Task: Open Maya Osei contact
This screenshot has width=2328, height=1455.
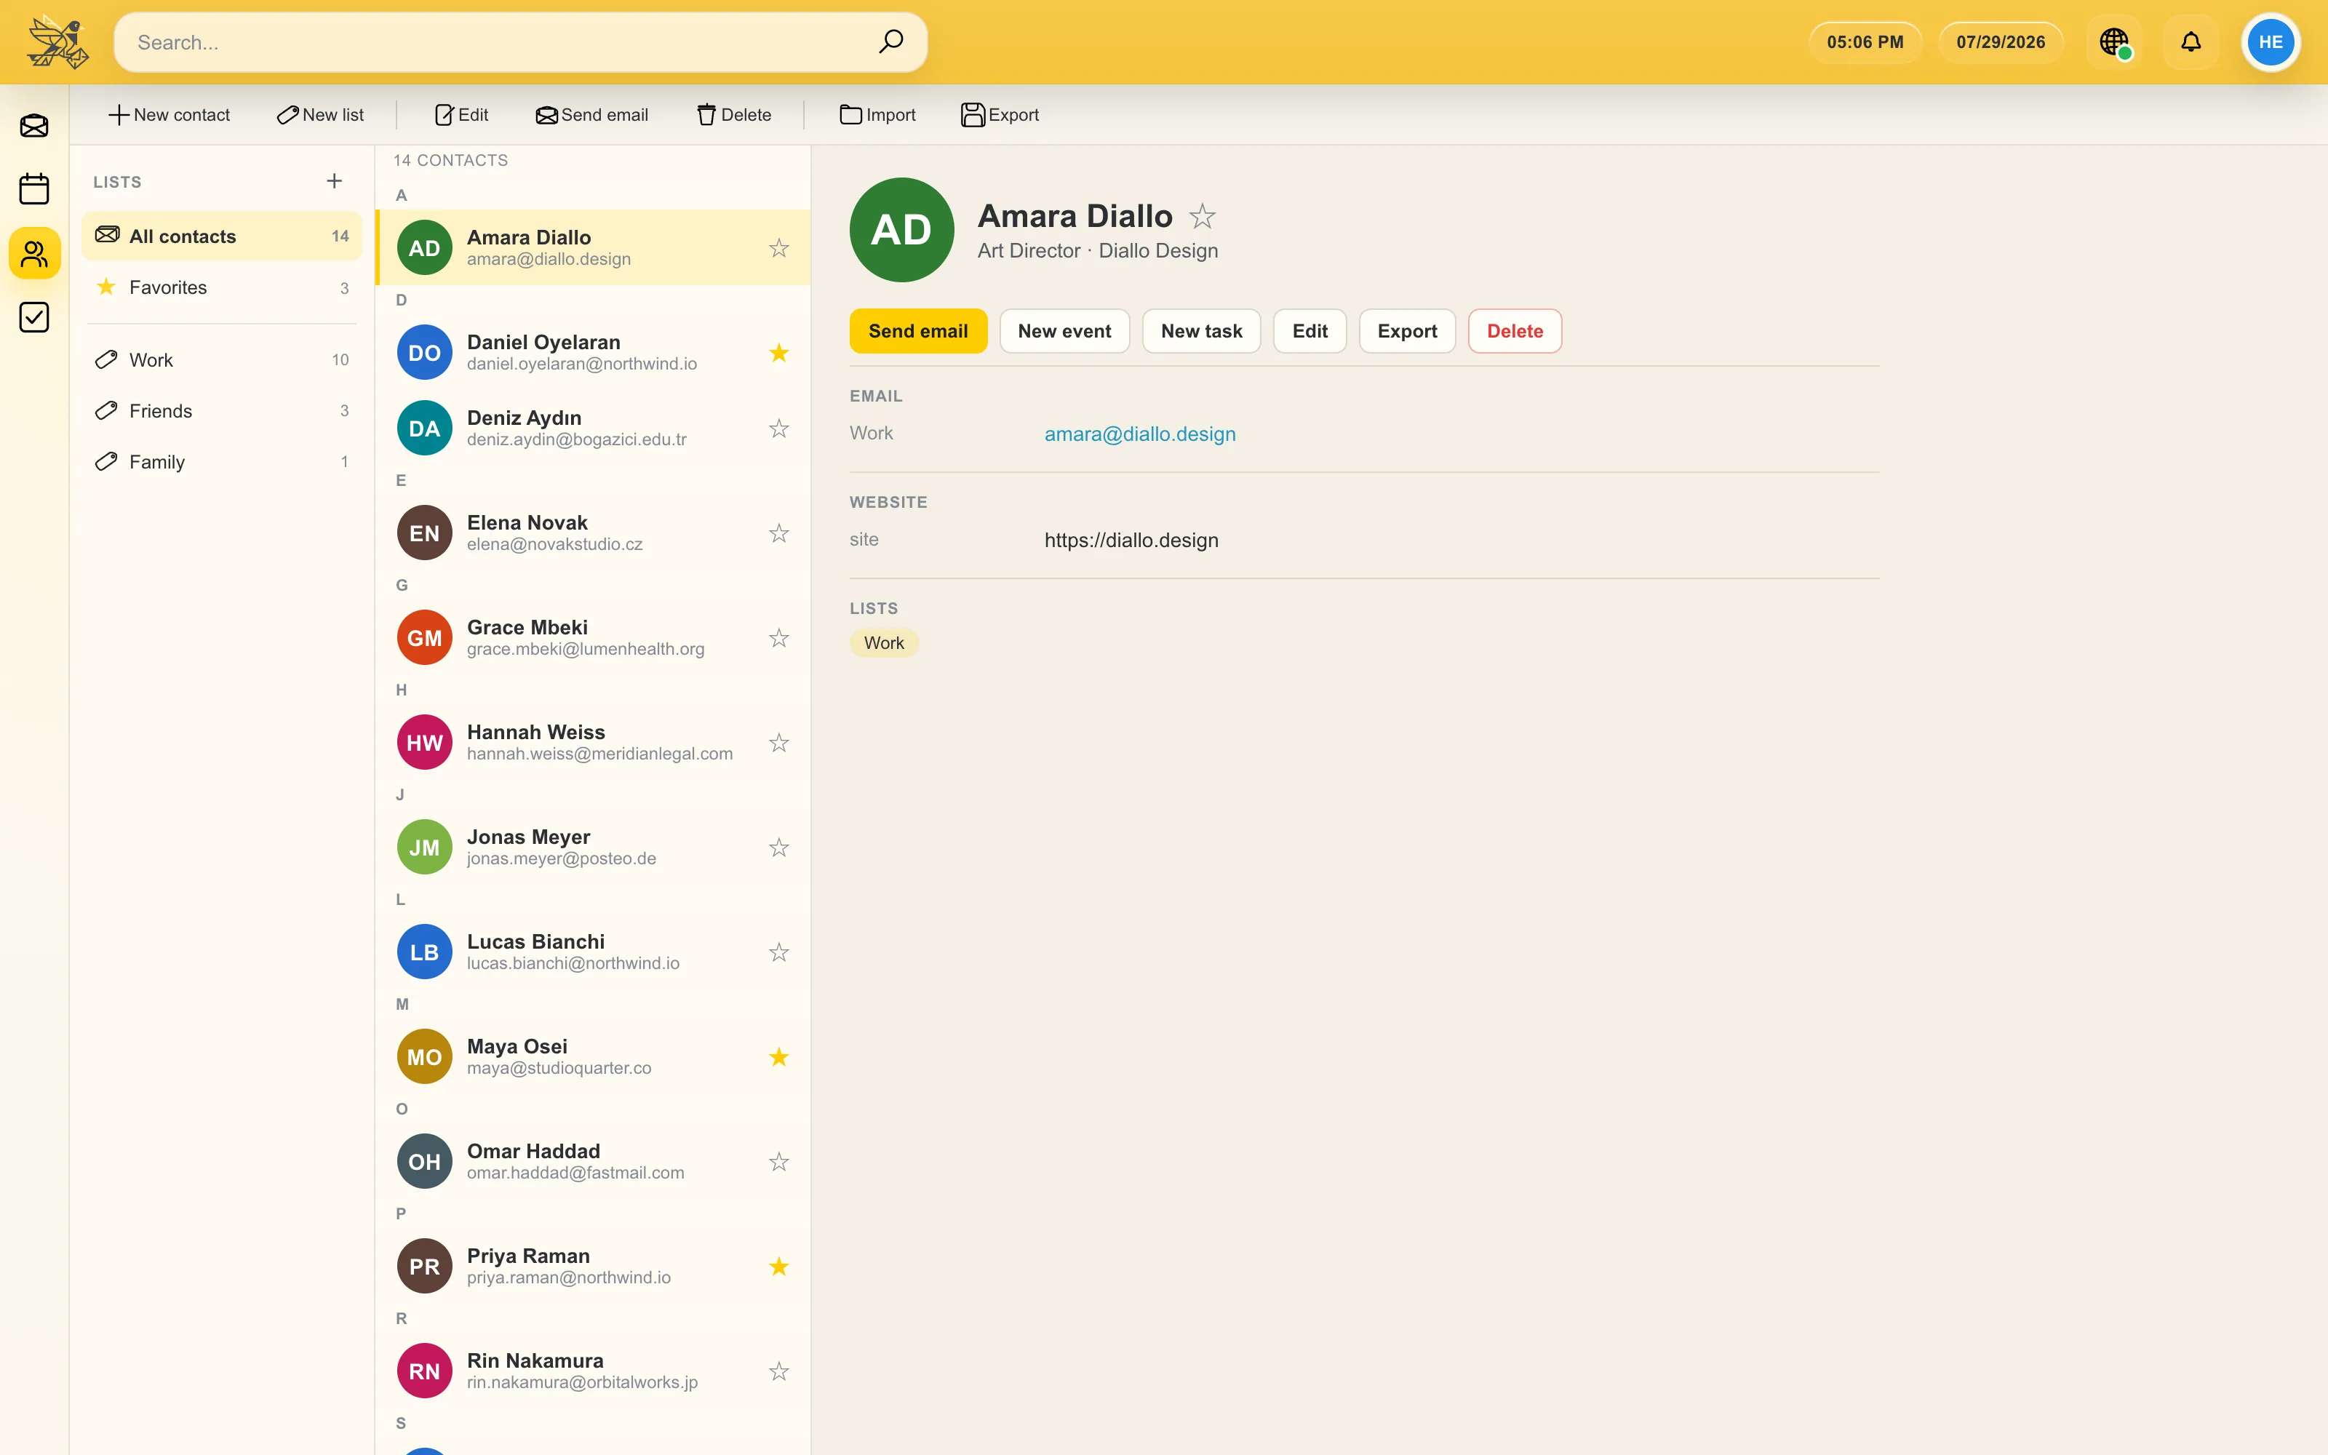Action: tap(594, 1058)
